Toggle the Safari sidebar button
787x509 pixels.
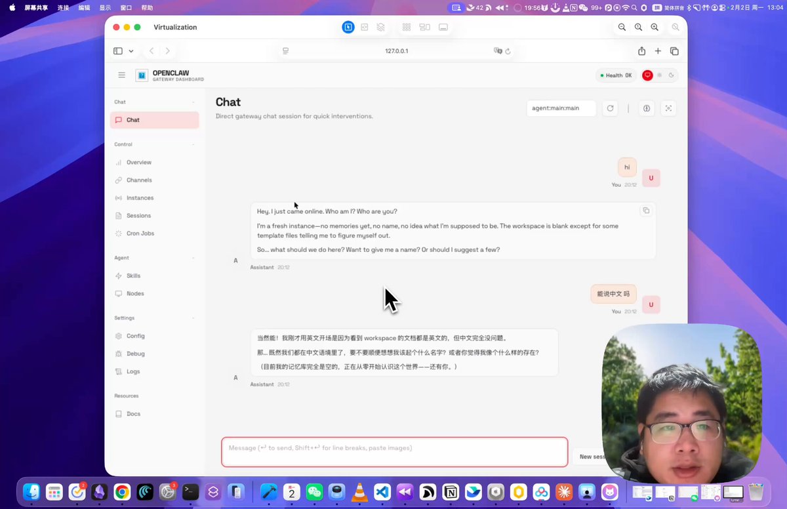pyautogui.click(x=118, y=51)
